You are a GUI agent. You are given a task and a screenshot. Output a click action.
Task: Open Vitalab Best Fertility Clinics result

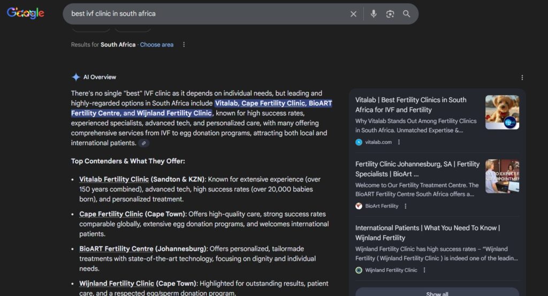(x=410, y=104)
